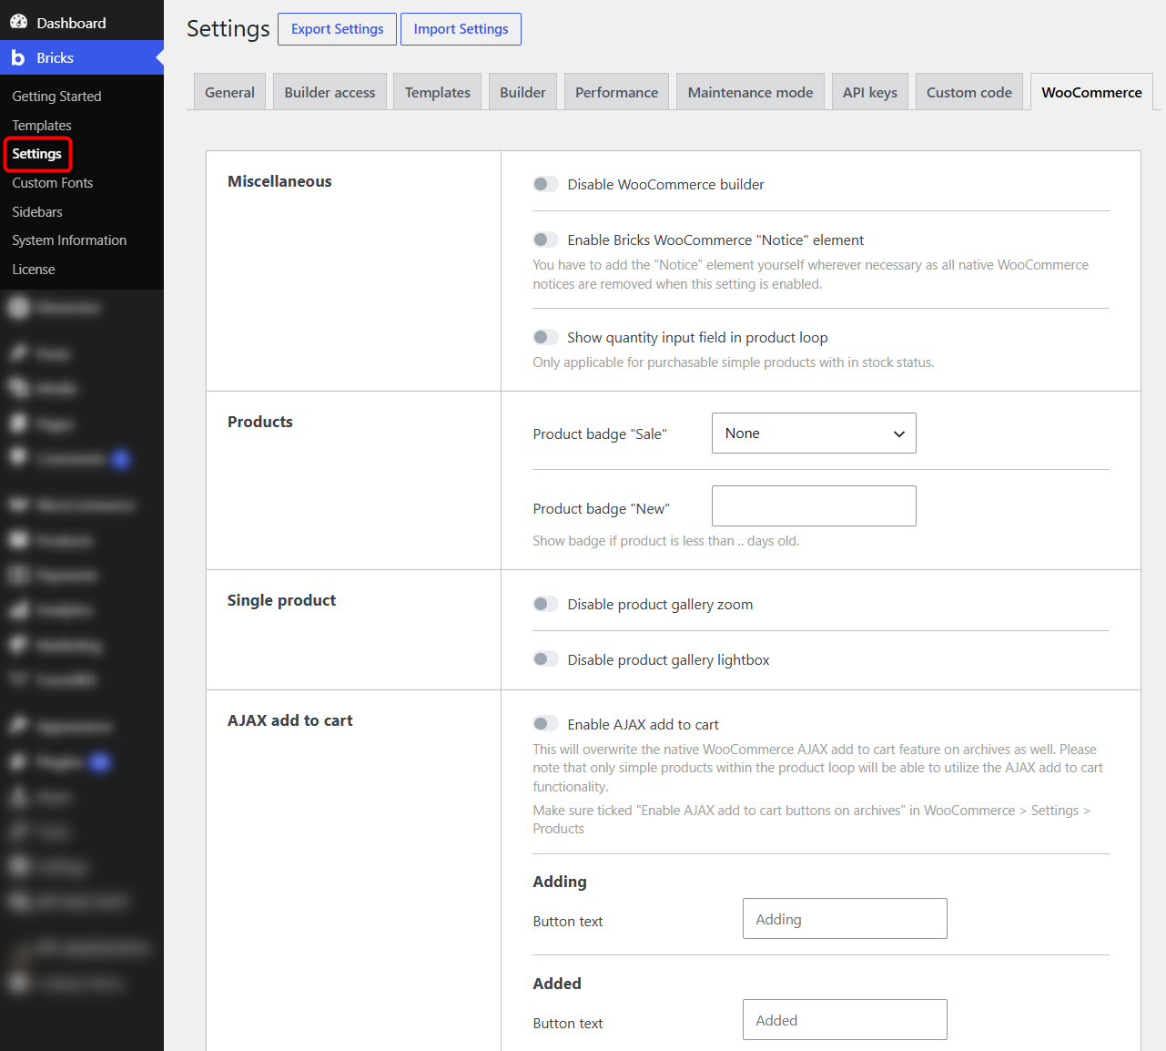The image size is (1166, 1051).
Task: Open System Information submenu link
Action: click(69, 240)
